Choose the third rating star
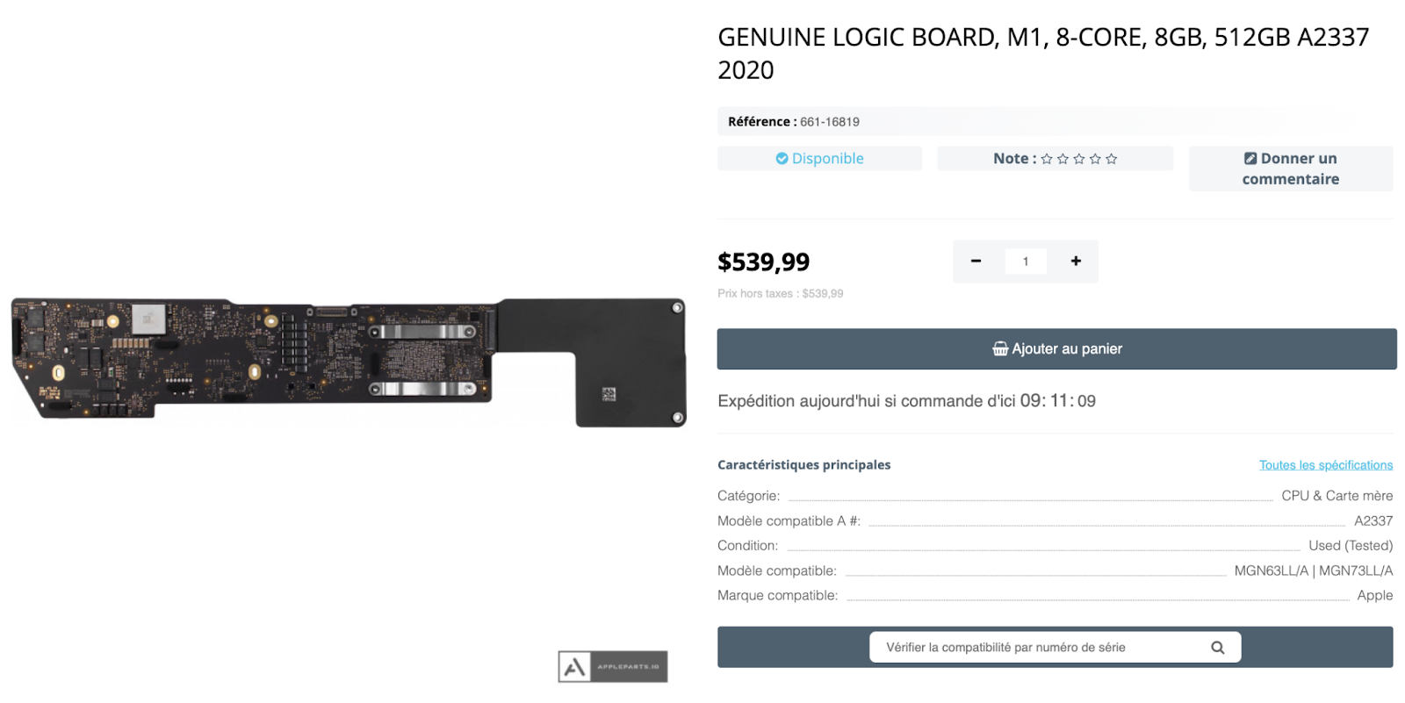The image size is (1405, 703). click(1079, 159)
